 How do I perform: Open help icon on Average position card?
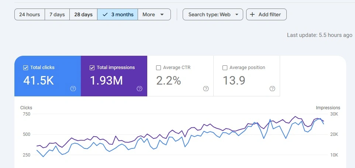click(272, 89)
